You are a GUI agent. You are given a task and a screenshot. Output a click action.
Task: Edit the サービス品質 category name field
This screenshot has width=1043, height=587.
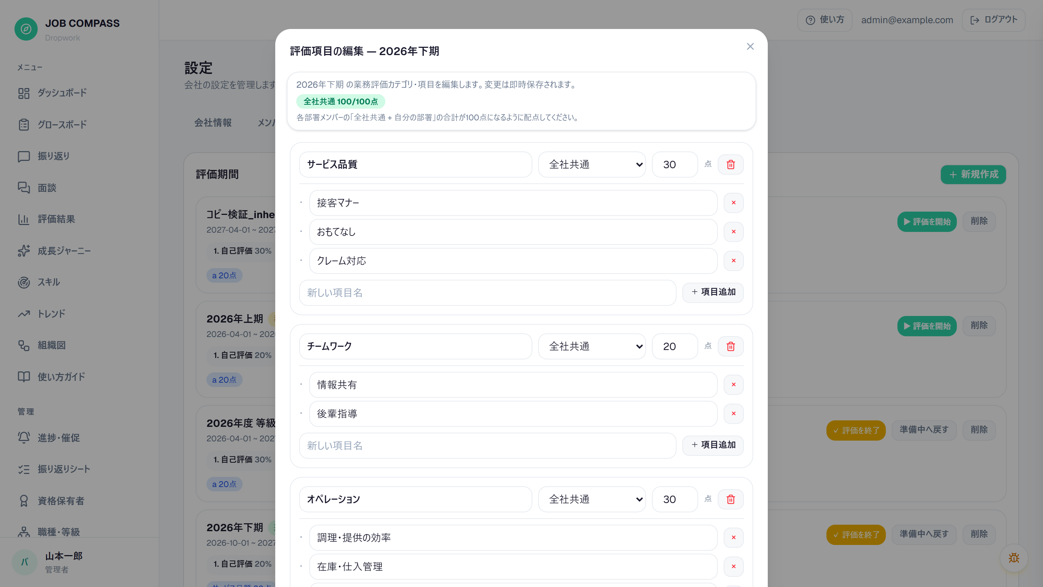pos(415,165)
